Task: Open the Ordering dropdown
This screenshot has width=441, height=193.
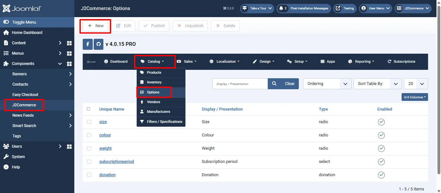Action: point(327,84)
